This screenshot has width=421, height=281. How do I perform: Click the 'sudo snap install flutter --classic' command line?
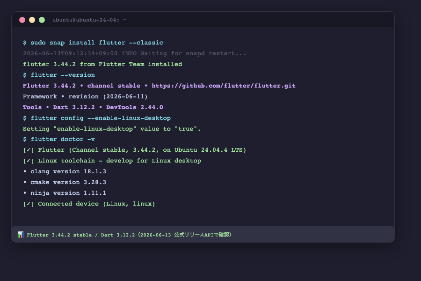pyautogui.click(x=93, y=43)
